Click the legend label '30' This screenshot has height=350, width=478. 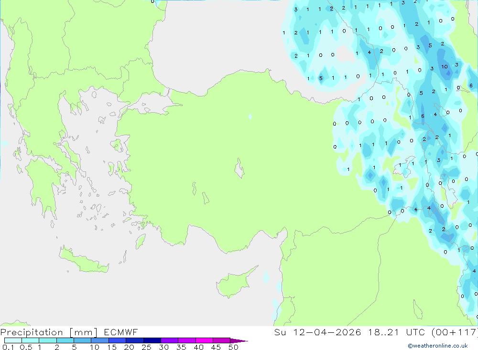[x=163, y=347]
